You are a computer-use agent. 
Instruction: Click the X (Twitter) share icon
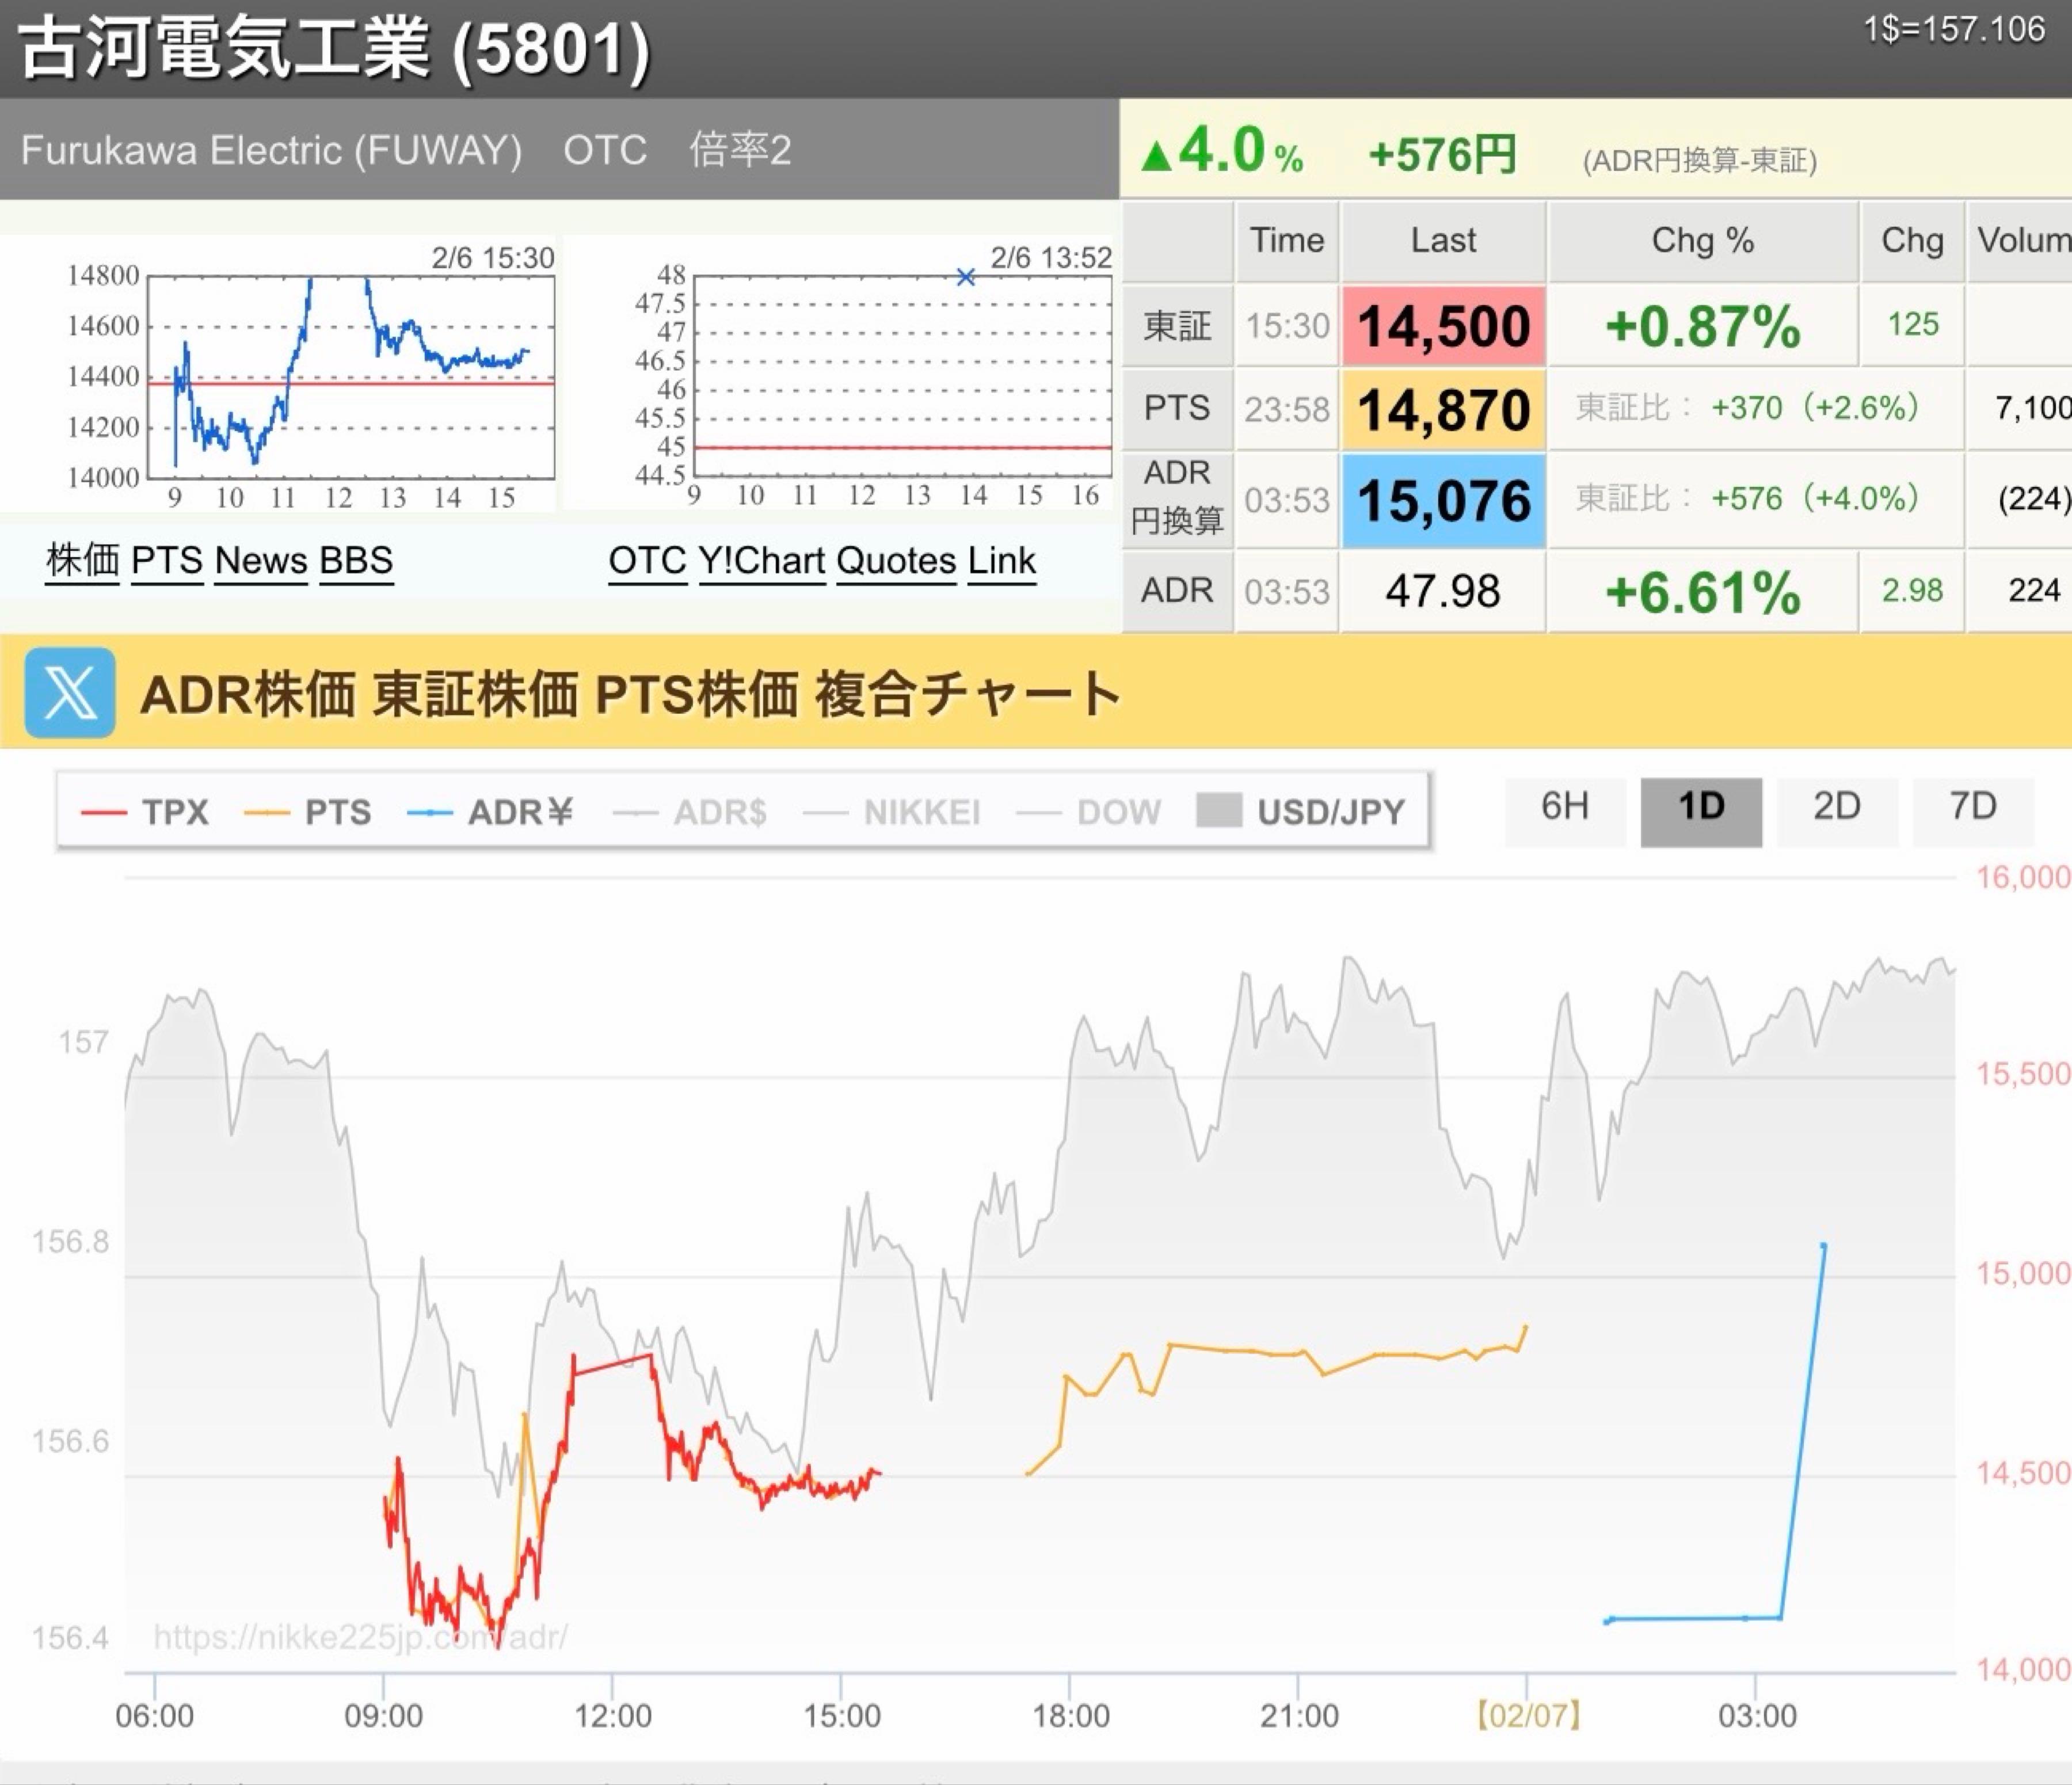(70, 692)
